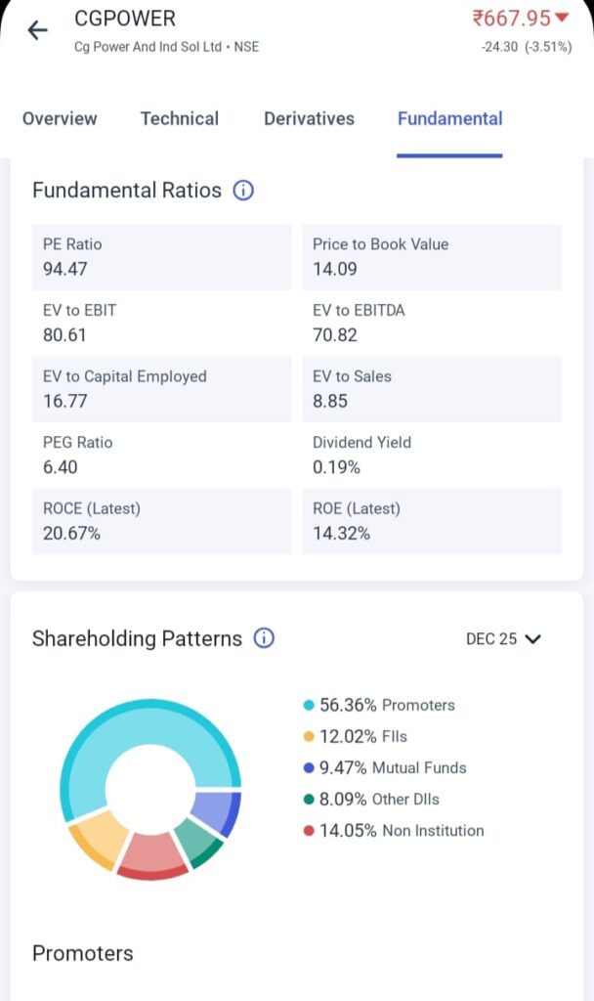Select the Fundamental tab
This screenshot has width=594, height=1001.
pos(449,118)
